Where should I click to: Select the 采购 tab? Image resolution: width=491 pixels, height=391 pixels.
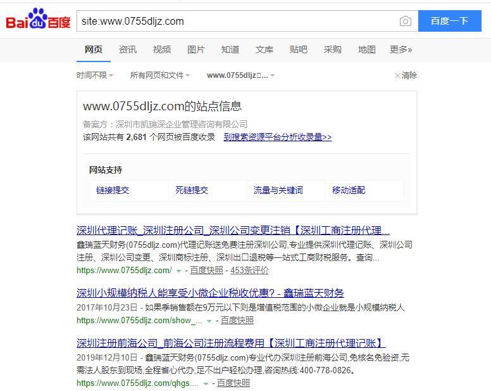pos(333,49)
